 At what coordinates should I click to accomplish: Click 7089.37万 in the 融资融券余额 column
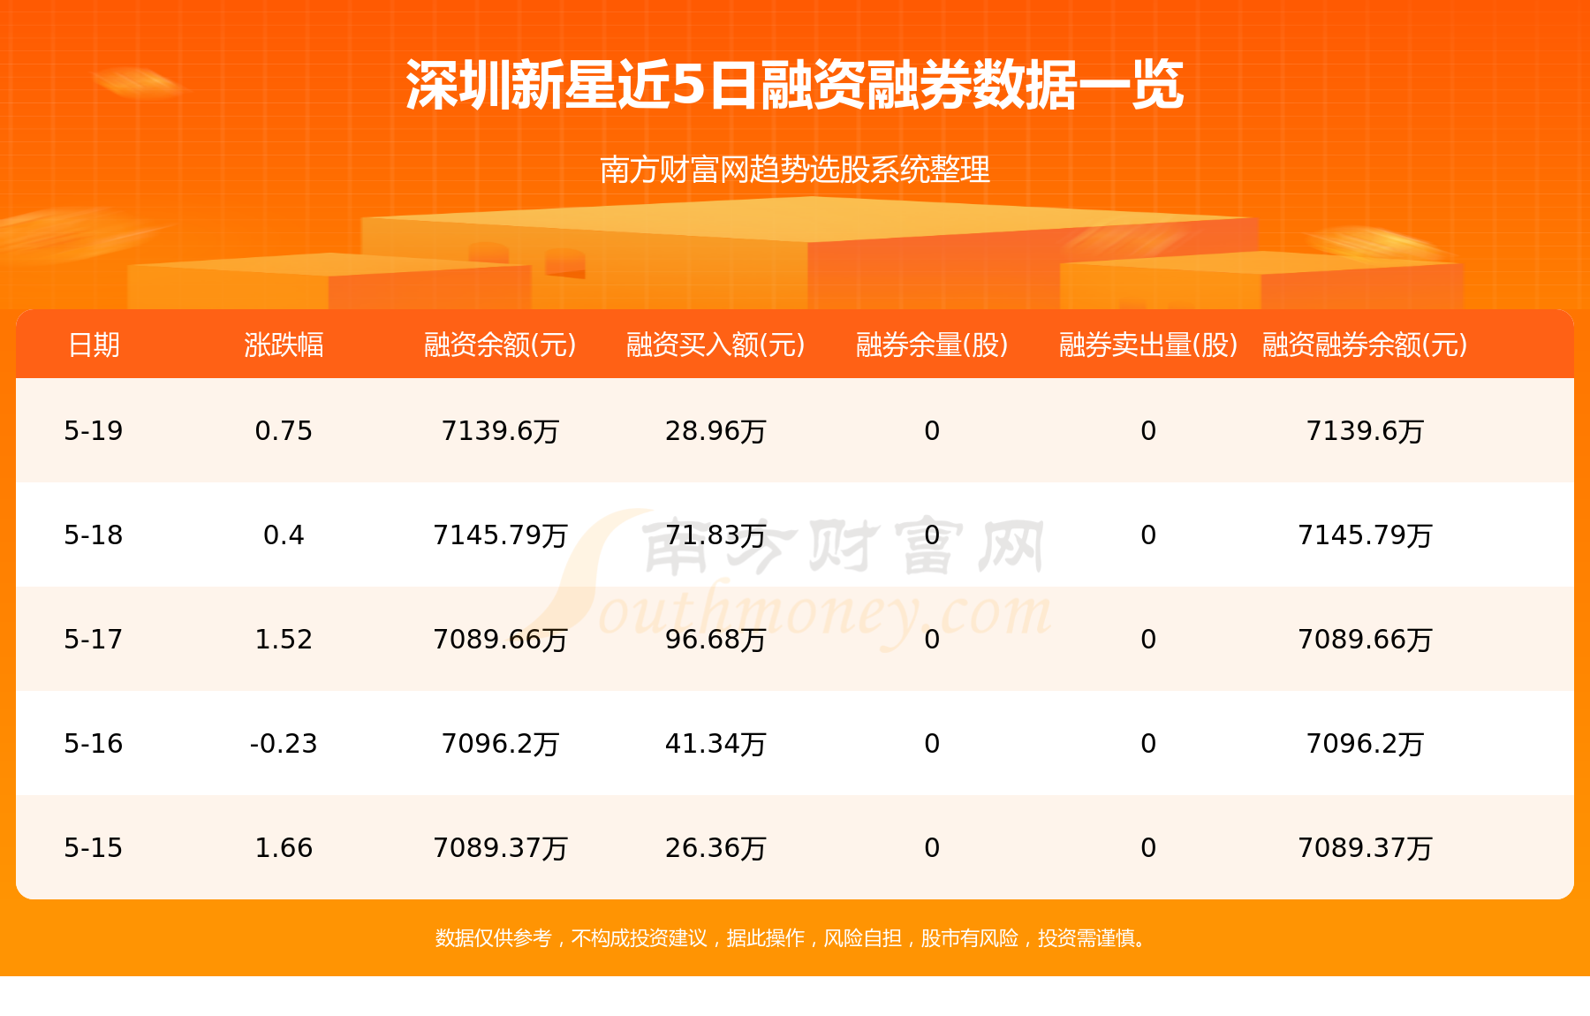coord(1365,848)
